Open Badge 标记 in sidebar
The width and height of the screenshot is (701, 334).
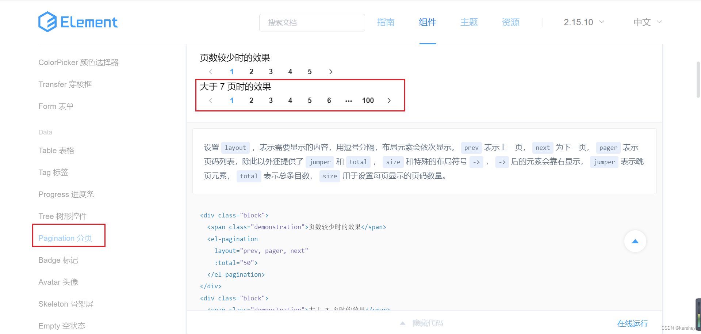[x=58, y=260]
